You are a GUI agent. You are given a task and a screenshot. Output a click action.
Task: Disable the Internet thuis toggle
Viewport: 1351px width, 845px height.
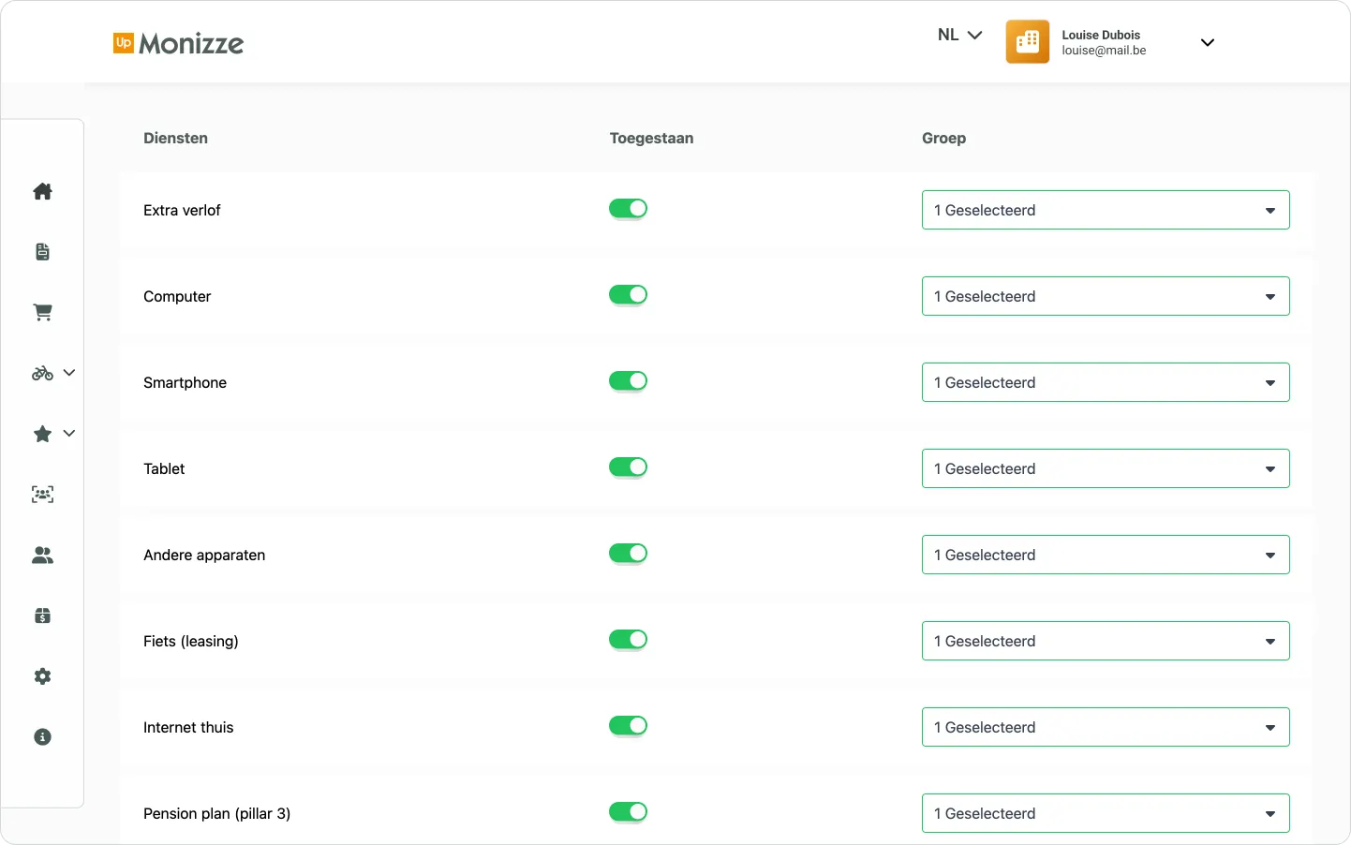(629, 725)
